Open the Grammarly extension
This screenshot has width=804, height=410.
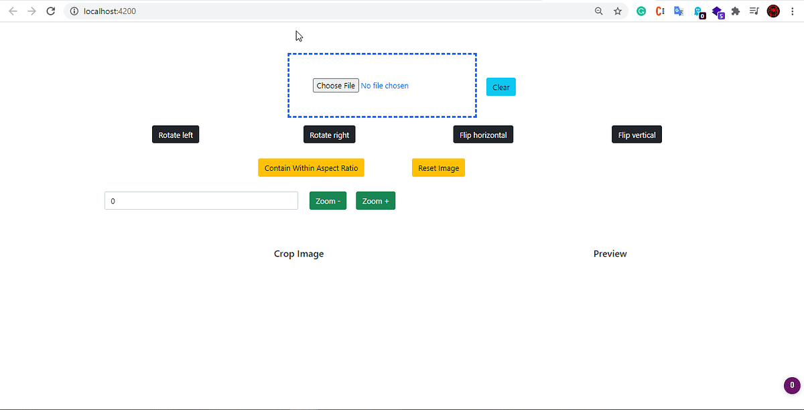point(641,11)
